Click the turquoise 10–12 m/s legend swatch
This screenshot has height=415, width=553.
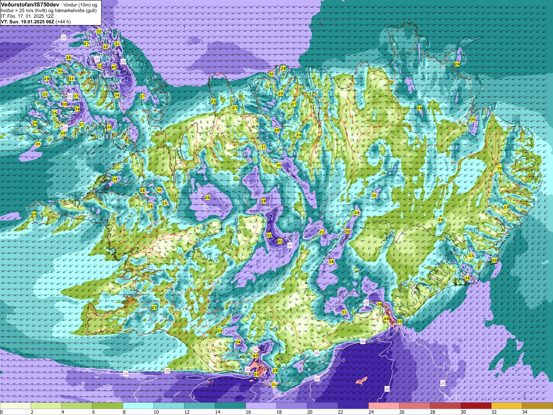[x=169, y=406]
